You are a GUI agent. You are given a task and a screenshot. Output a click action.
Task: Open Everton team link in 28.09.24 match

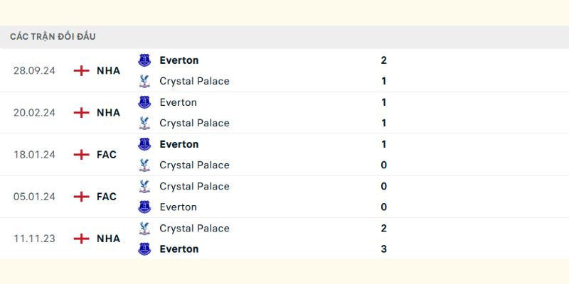179,60
